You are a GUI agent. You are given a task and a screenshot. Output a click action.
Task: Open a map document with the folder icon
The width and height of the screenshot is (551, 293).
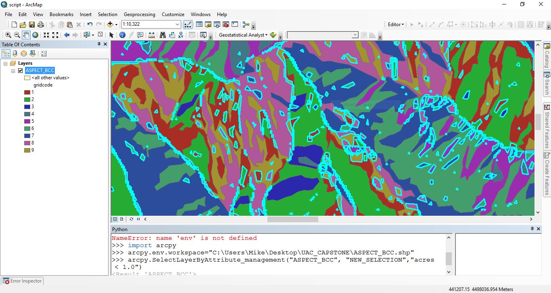click(23, 25)
